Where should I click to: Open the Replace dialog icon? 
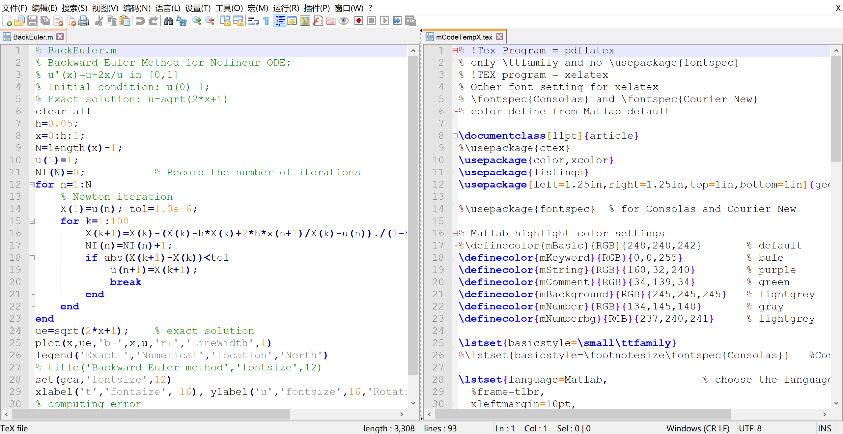point(181,21)
